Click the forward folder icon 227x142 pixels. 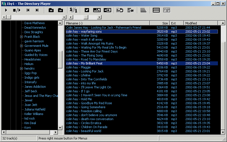coord(60,10)
